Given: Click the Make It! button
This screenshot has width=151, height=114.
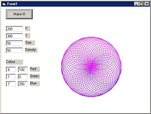Looking at the screenshot, I should [19, 14].
